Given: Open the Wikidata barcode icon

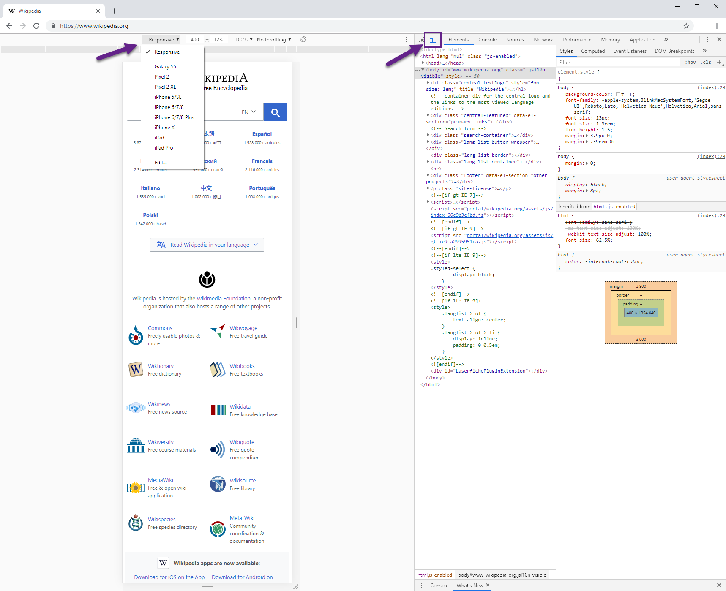Looking at the screenshot, I should pyautogui.click(x=218, y=410).
